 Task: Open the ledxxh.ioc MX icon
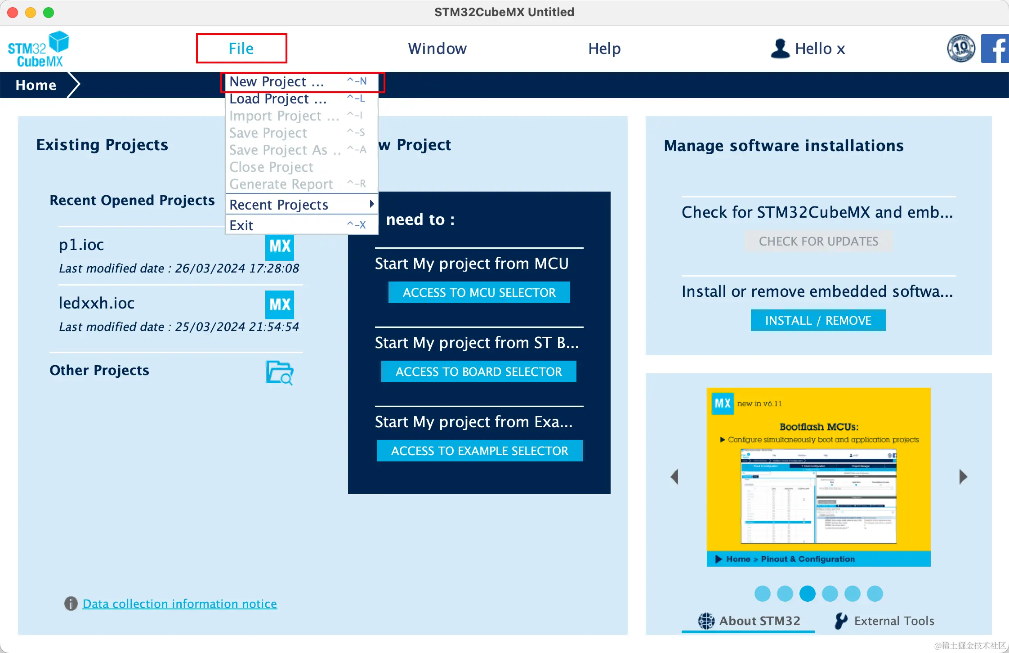279,305
